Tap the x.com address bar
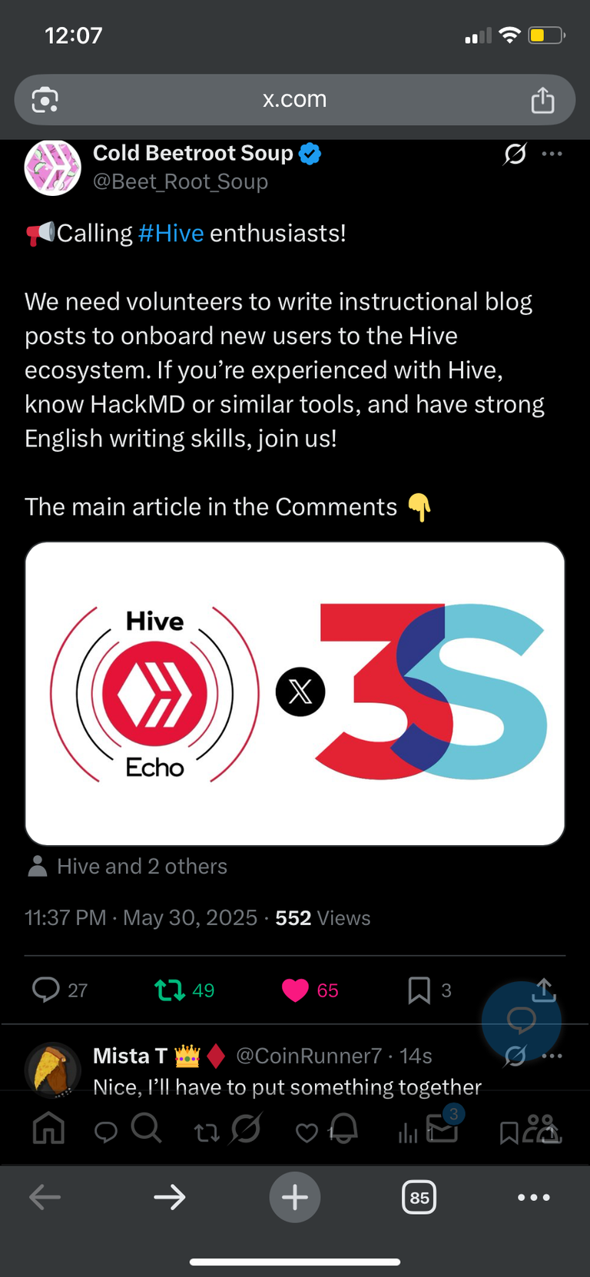This screenshot has height=1277, width=590. tap(295, 99)
